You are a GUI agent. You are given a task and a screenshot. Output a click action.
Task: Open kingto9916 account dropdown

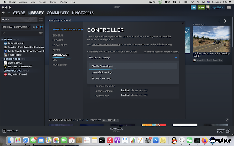pyautogui.click(x=217, y=8)
